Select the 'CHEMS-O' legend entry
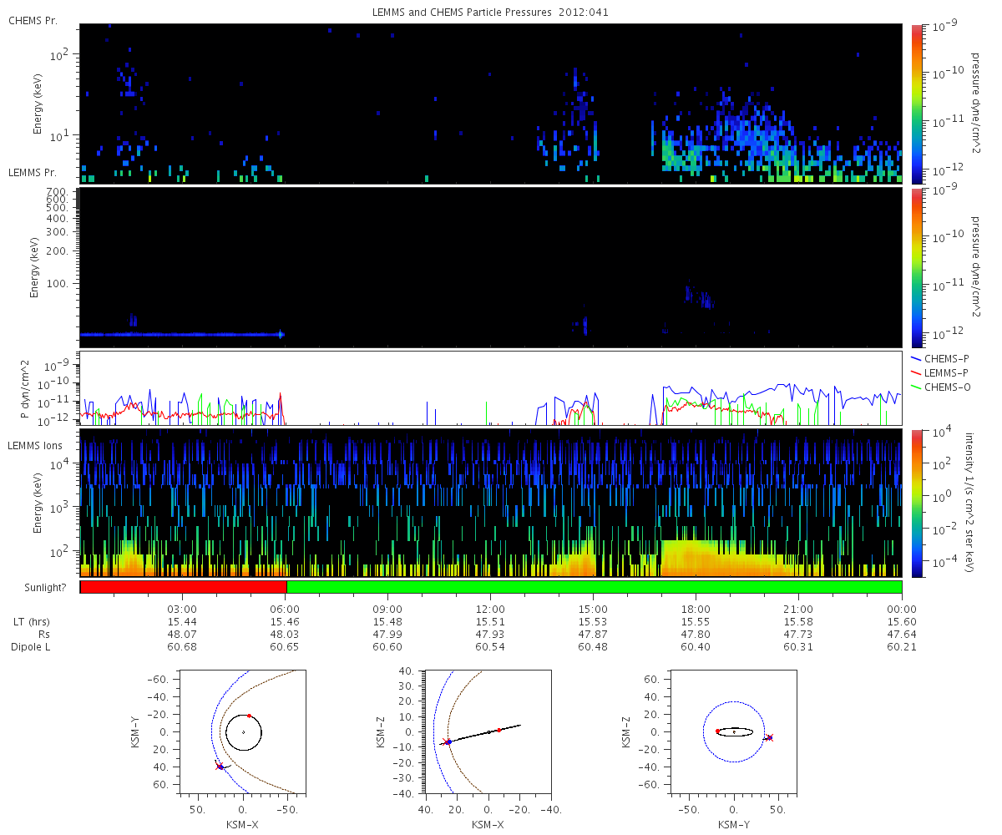The image size is (1002, 835). (942, 386)
